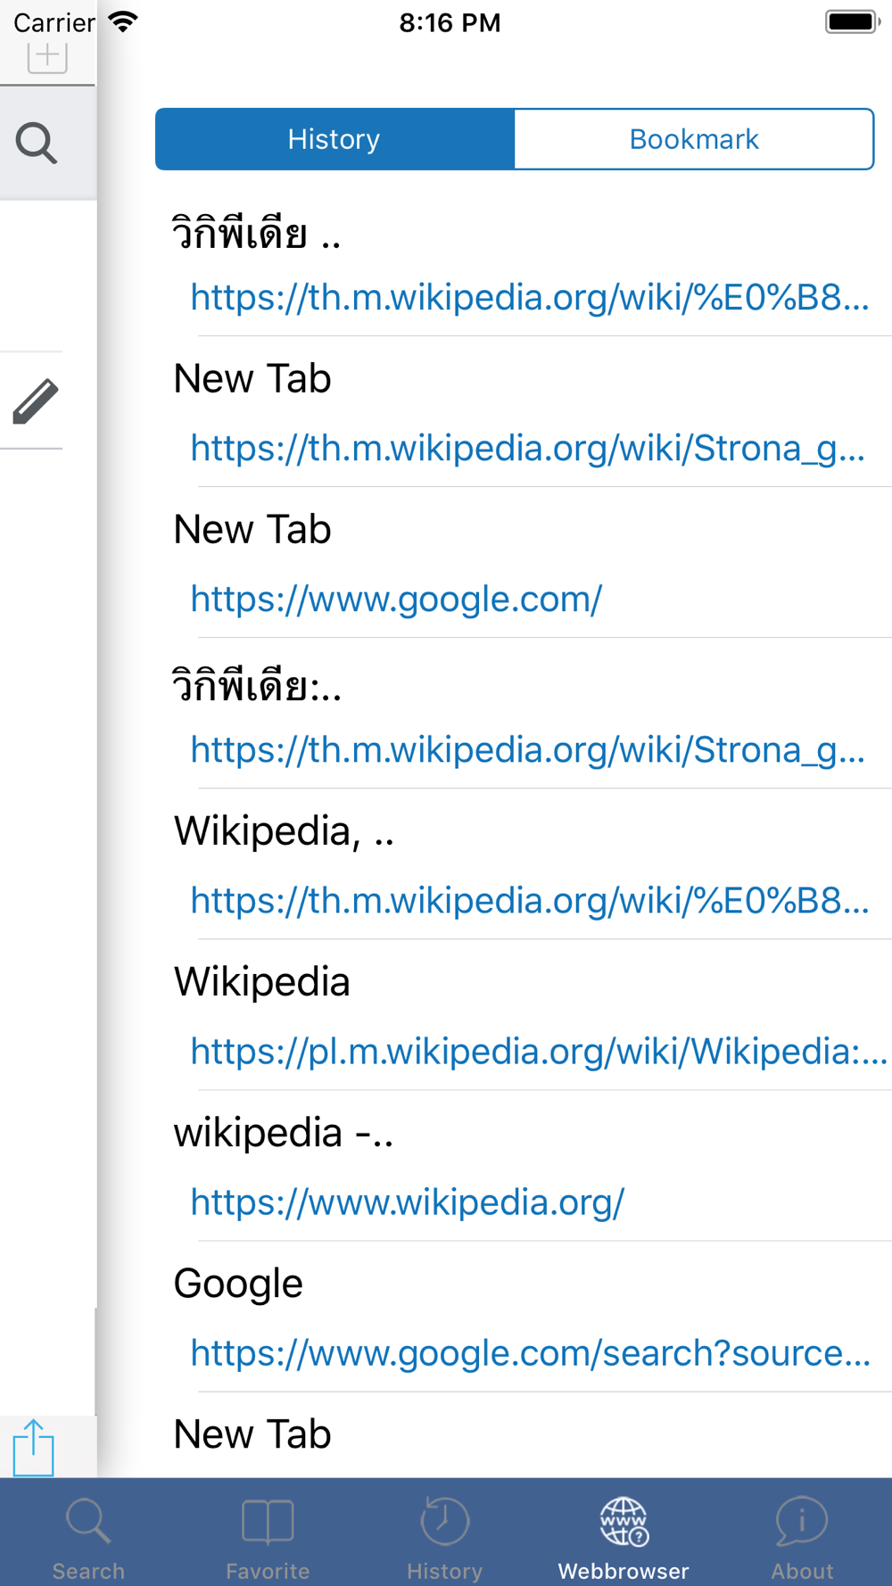Switch to the Bookmark segment
892x1586 pixels.
pos(694,139)
